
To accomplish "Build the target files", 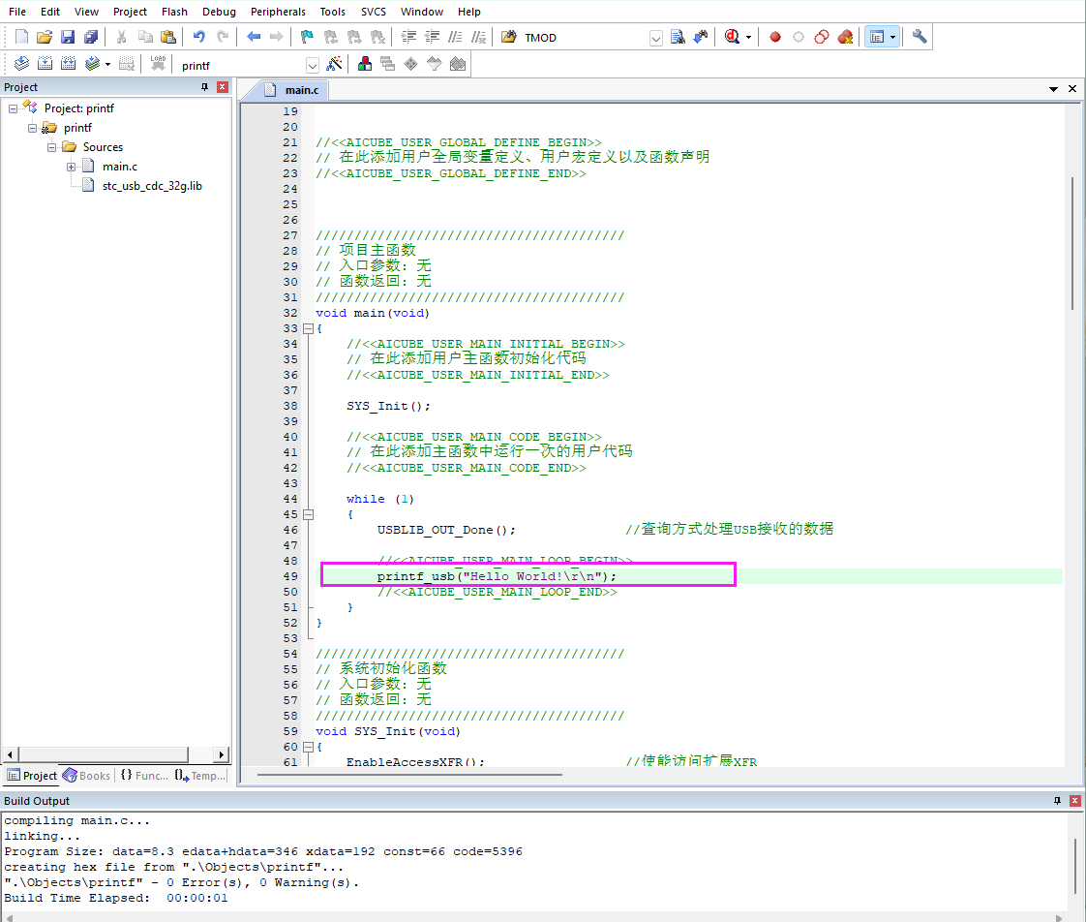I will (x=45, y=65).
